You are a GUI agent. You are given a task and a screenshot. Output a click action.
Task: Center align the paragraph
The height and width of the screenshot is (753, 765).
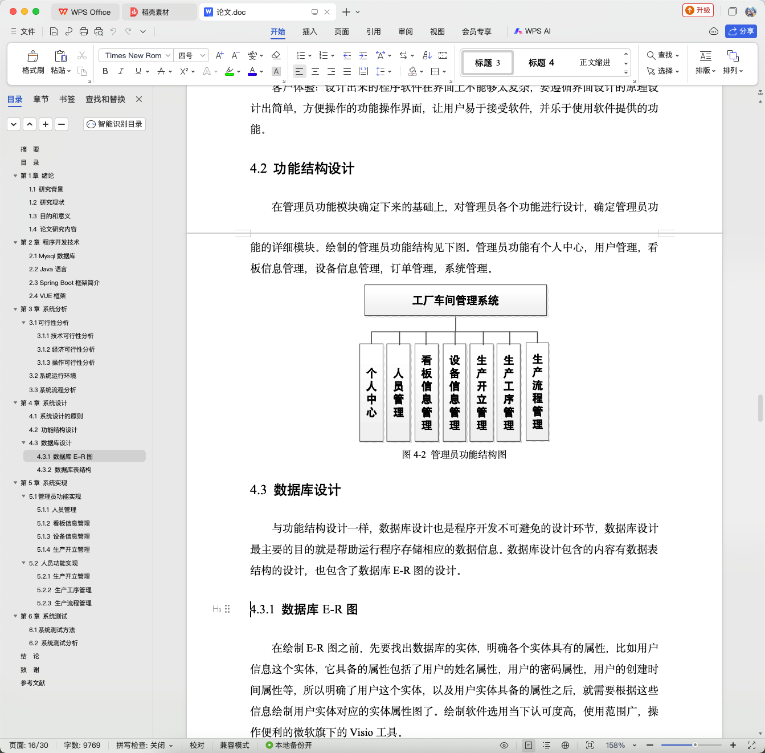coord(315,71)
